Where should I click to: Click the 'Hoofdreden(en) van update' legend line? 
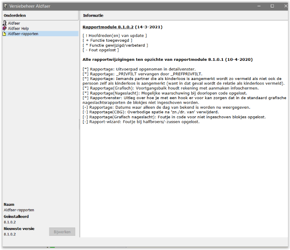[114, 36]
